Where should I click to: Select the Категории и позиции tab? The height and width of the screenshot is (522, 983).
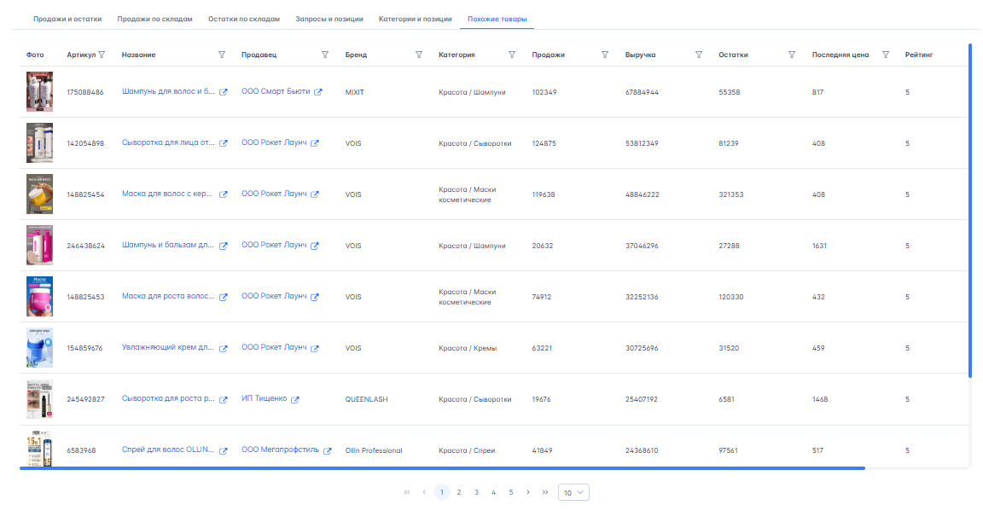click(415, 19)
